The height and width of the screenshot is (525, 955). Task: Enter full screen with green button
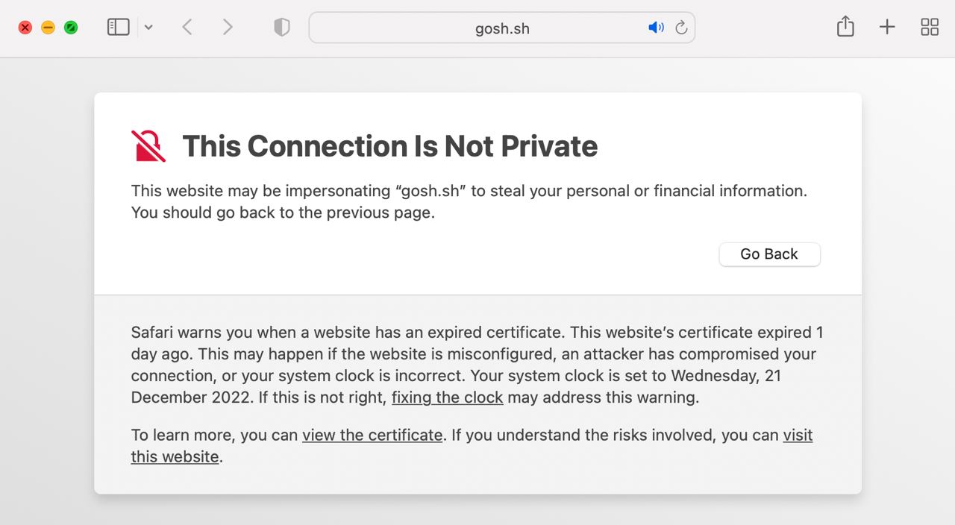pyautogui.click(x=71, y=28)
